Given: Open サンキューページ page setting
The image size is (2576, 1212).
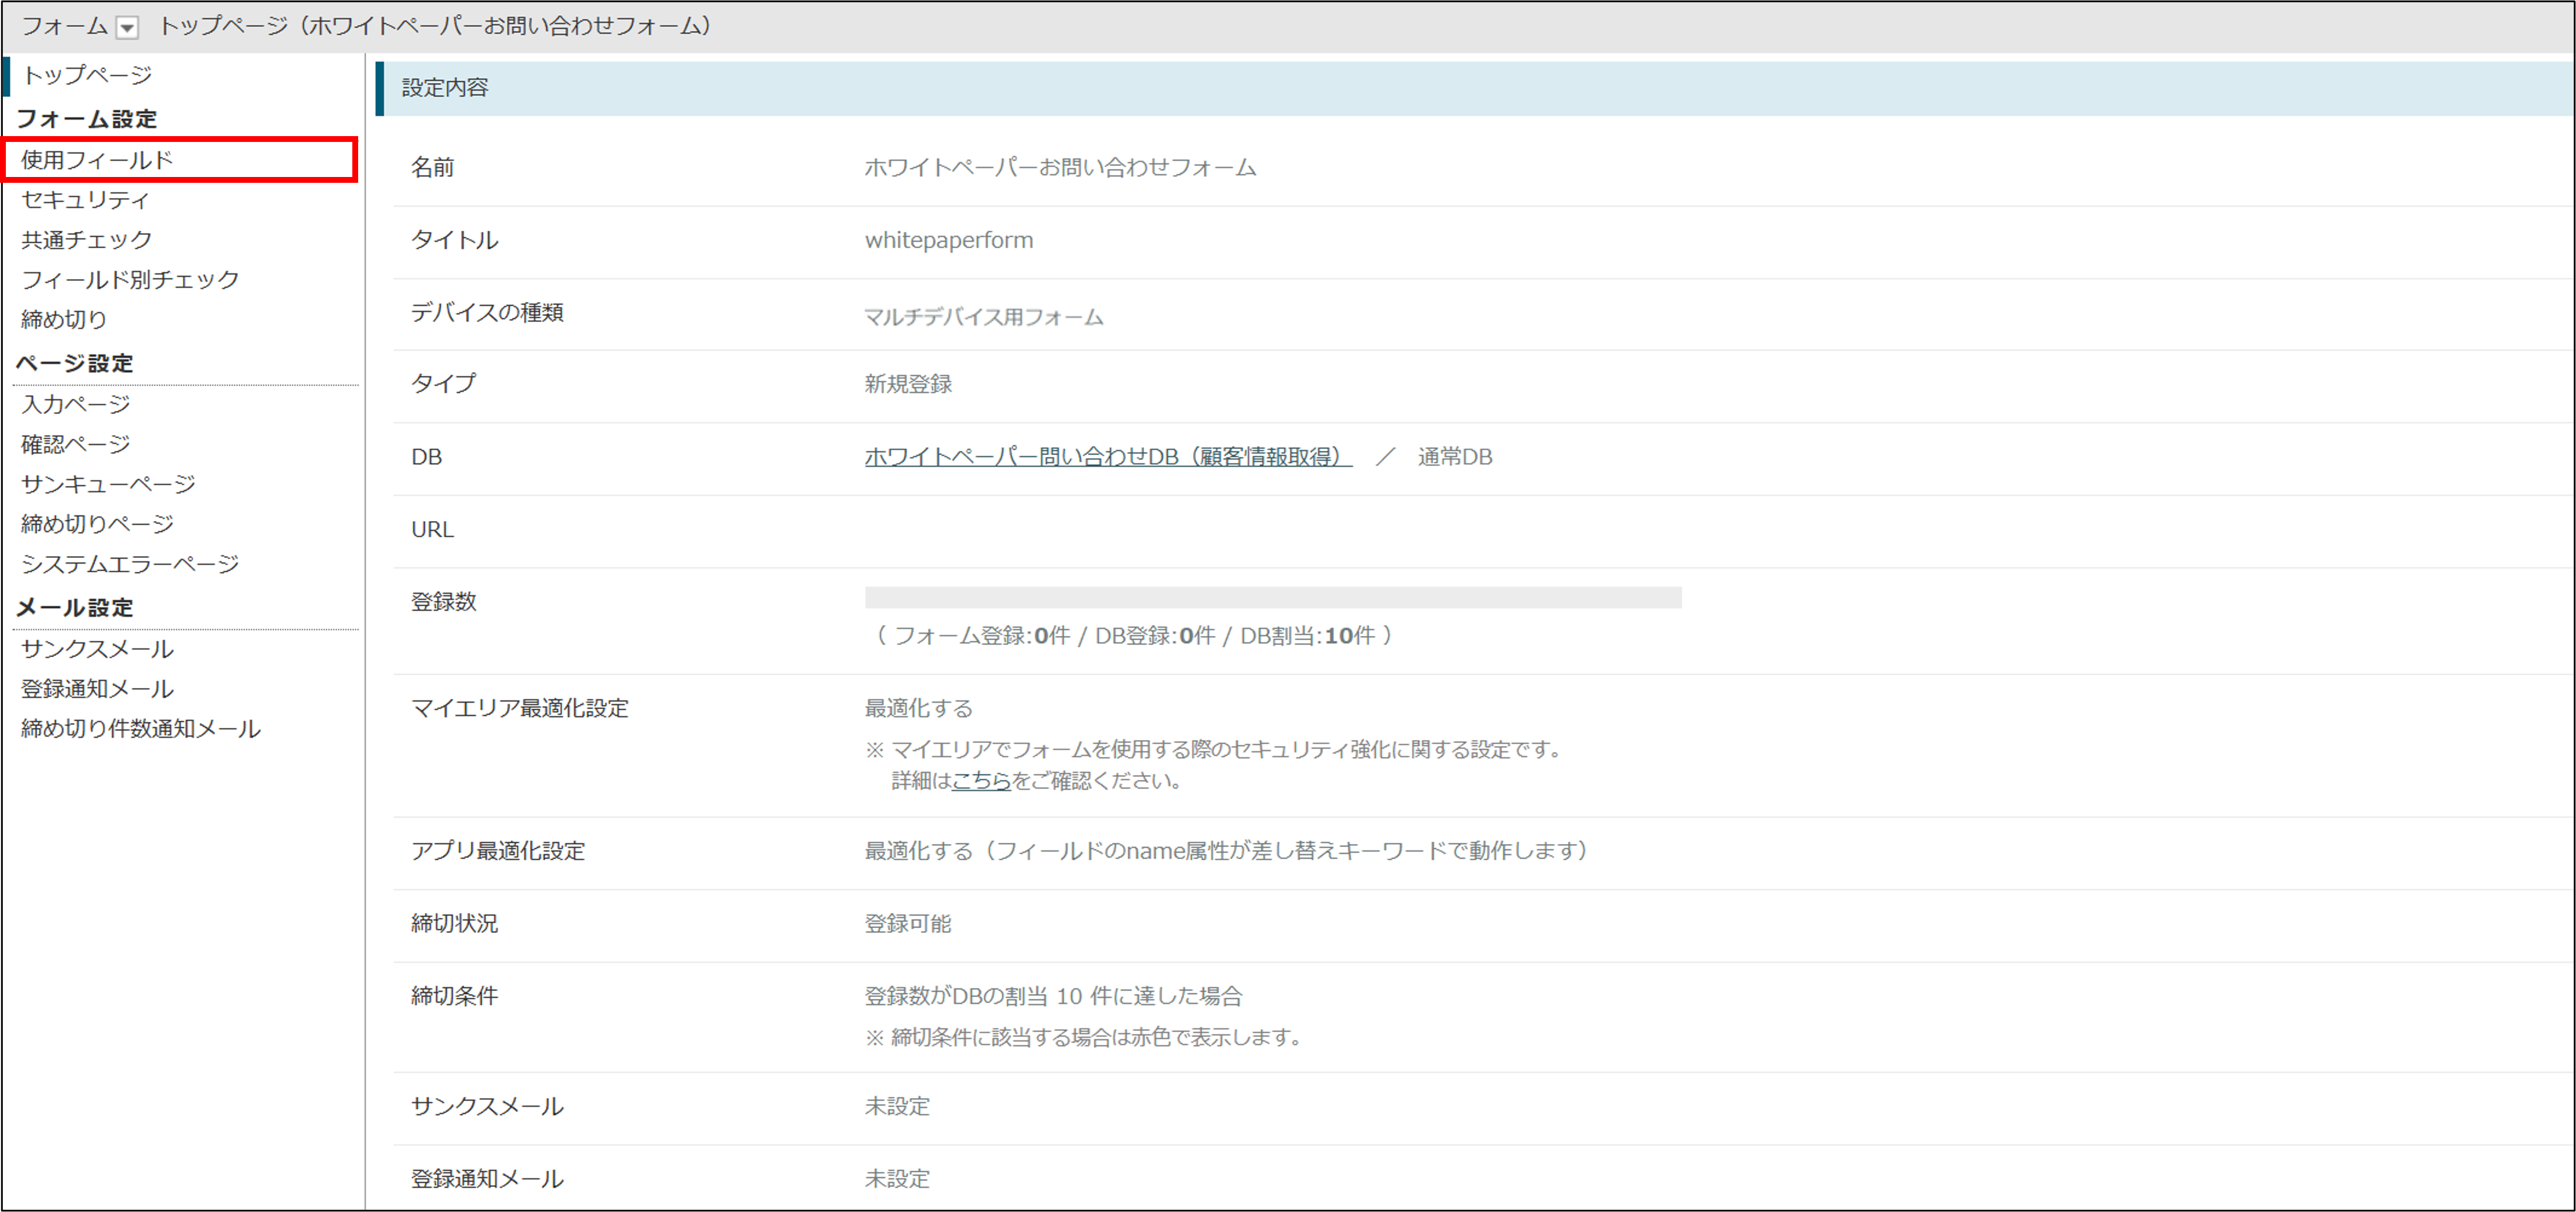Looking at the screenshot, I should (x=108, y=484).
